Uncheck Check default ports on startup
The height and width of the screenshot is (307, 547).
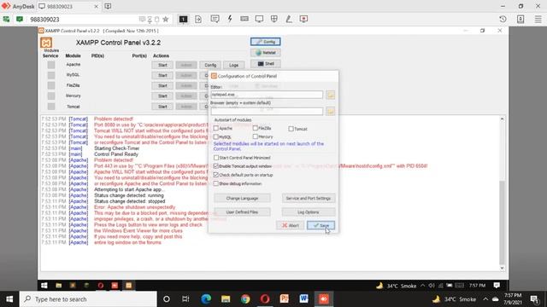pos(216,175)
